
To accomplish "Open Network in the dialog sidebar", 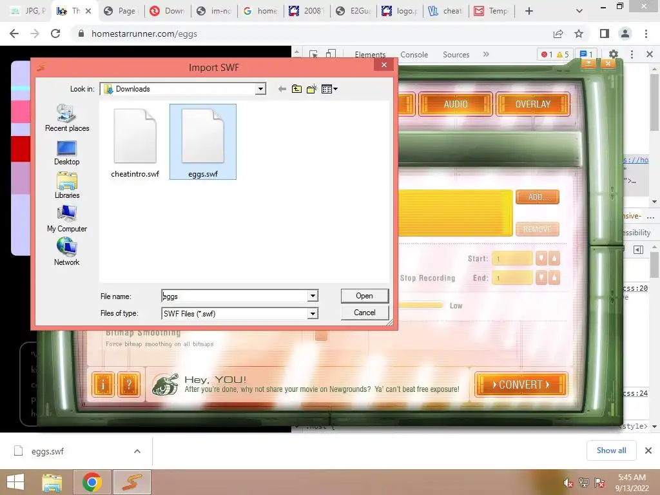I will pyautogui.click(x=66, y=251).
